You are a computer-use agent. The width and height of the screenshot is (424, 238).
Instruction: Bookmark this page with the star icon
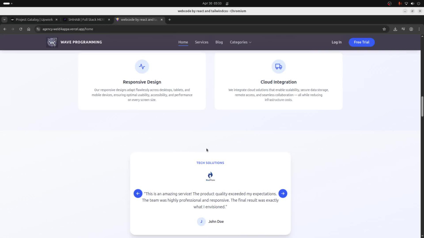pyautogui.click(x=384, y=29)
